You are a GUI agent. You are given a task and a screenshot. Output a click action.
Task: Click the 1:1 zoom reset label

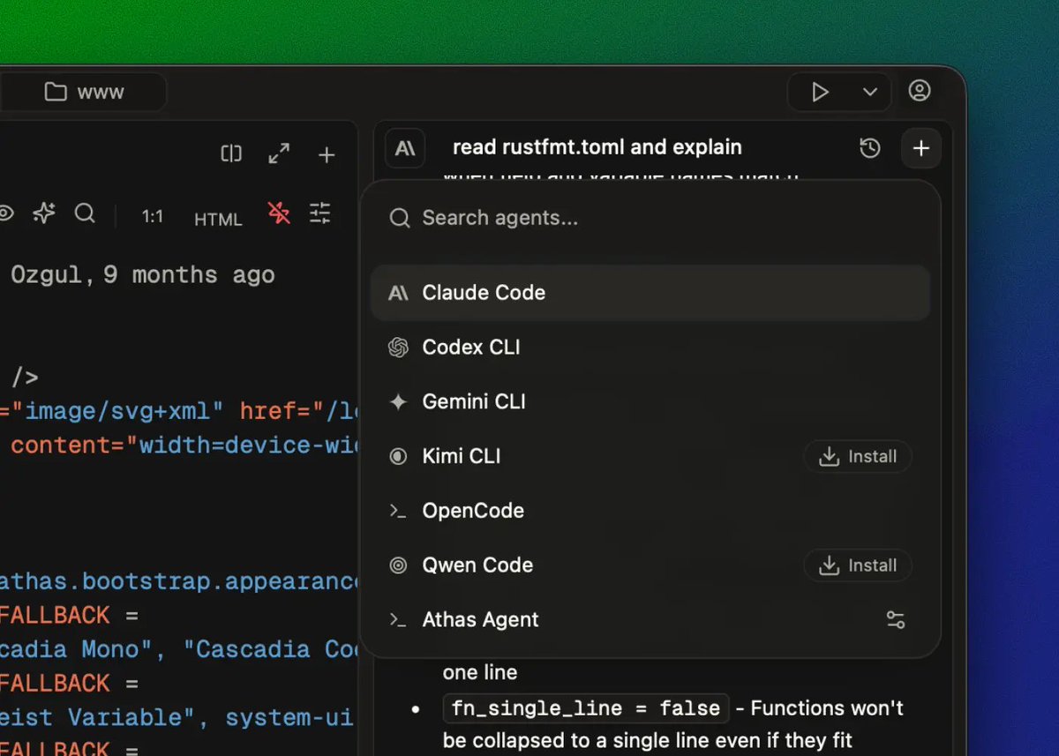pyautogui.click(x=153, y=217)
